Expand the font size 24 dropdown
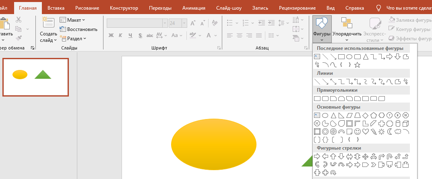Screen dimensions: 432x179 184,23
